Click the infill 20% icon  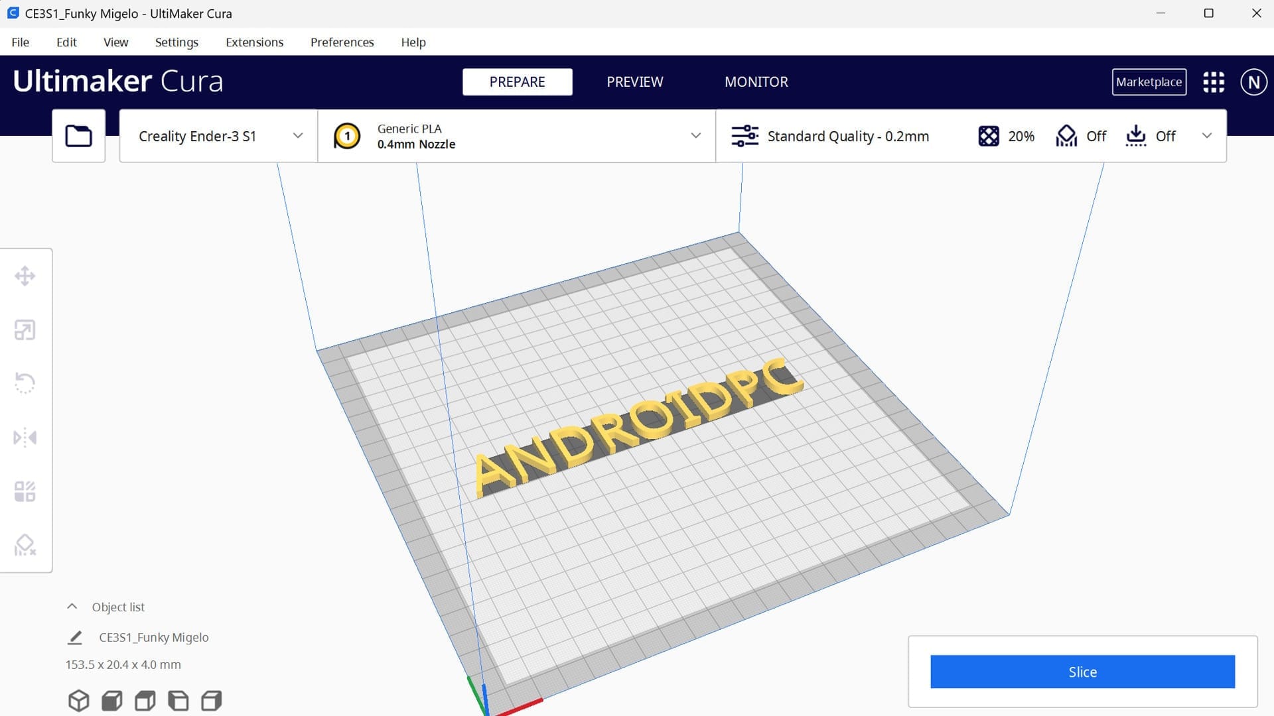(x=989, y=136)
